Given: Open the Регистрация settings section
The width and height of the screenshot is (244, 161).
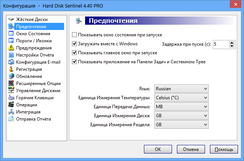Looking at the screenshot, I should click(x=29, y=69).
